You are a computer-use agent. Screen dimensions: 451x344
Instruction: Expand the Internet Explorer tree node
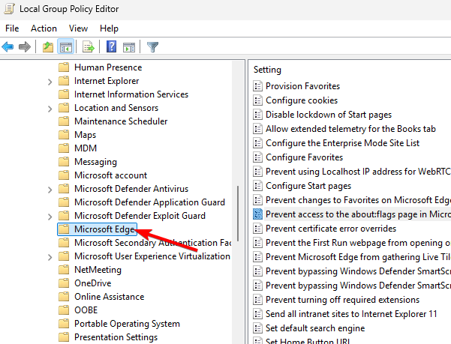[50, 82]
